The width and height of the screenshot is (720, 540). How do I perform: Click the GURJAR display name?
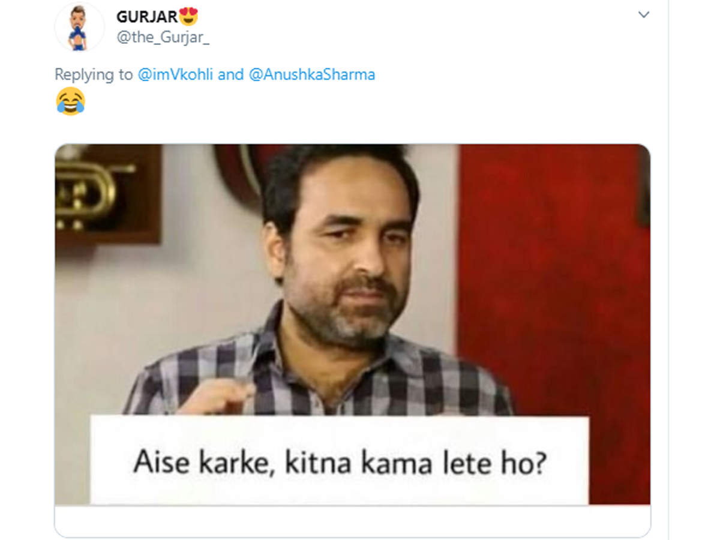pyautogui.click(x=147, y=16)
